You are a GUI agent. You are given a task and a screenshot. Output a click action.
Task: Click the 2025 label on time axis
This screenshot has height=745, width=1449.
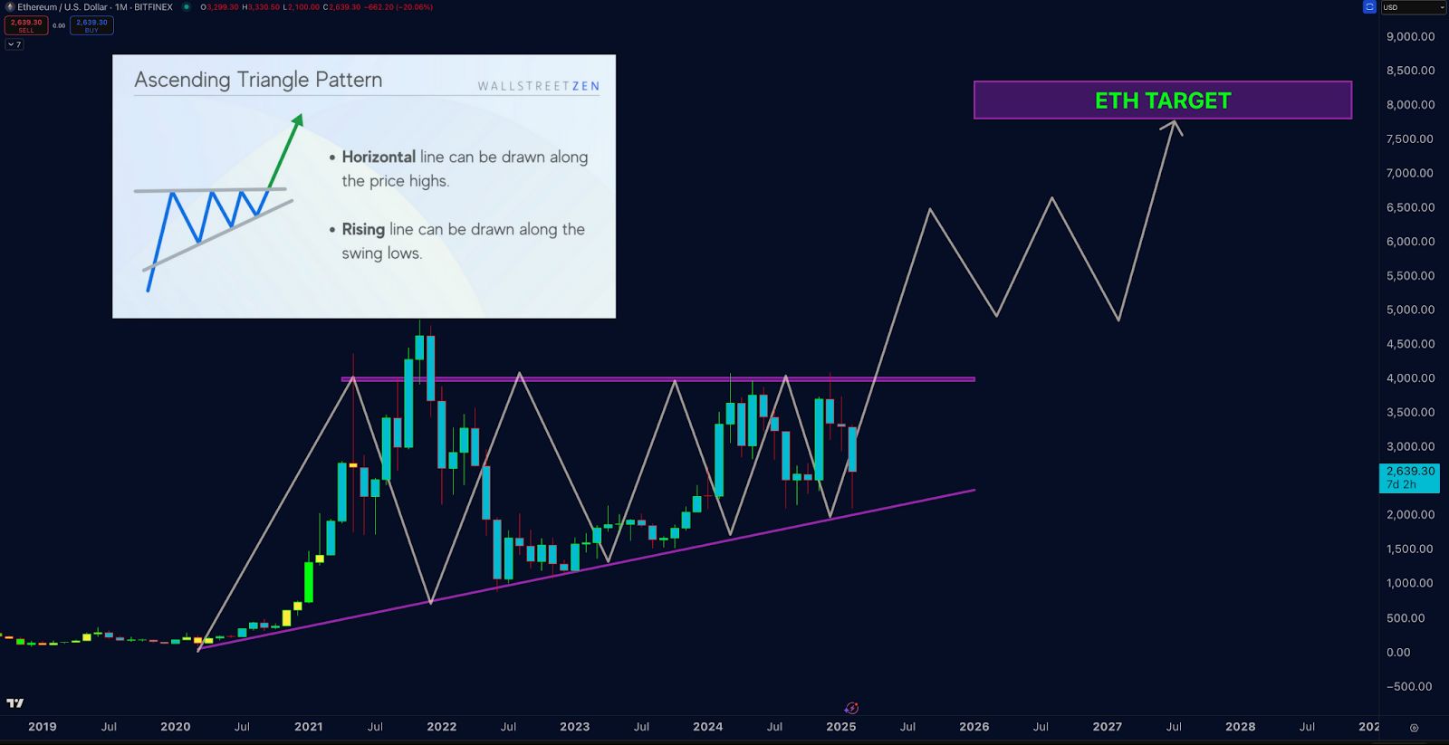(841, 726)
